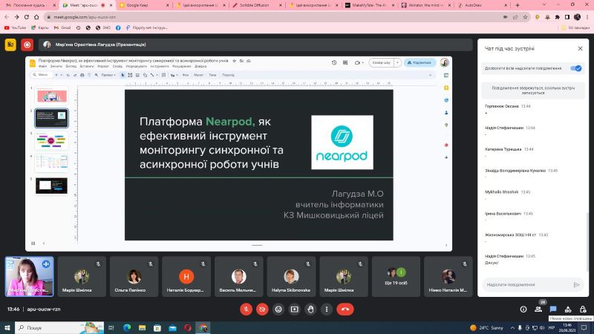Viewport: 594px width, 334px height.
Task: Switch to the AutoDraw browser tab
Action: click(482, 5)
